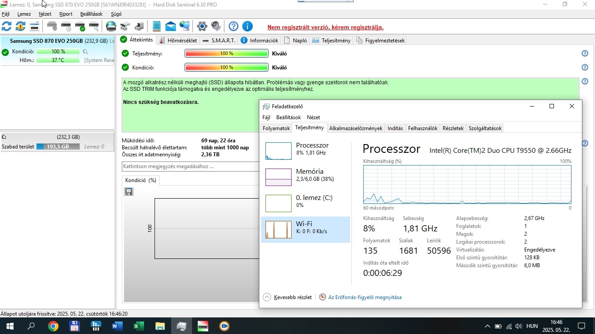Click the comment field Kattintson megjegyzés megadásához

(190, 166)
